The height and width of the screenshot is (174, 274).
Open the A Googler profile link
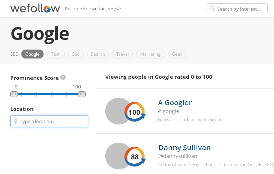pos(175,103)
